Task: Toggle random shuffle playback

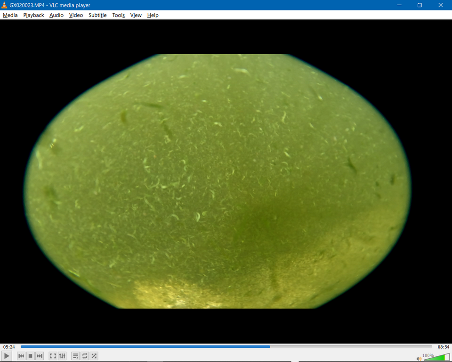Action: 94,356
